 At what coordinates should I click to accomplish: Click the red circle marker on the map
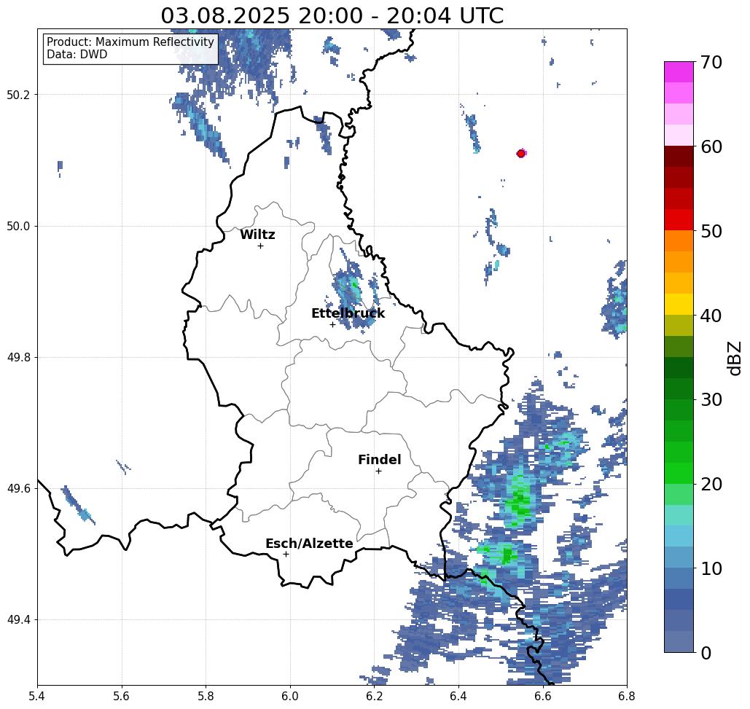click(x=521, y=154)
